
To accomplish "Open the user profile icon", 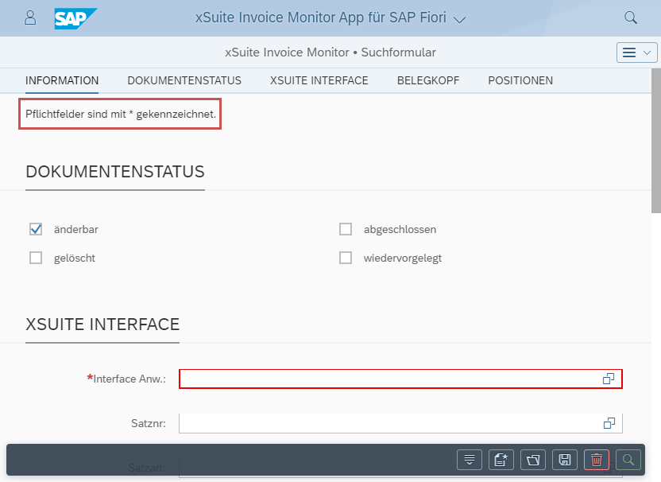I will click(30, 17).
